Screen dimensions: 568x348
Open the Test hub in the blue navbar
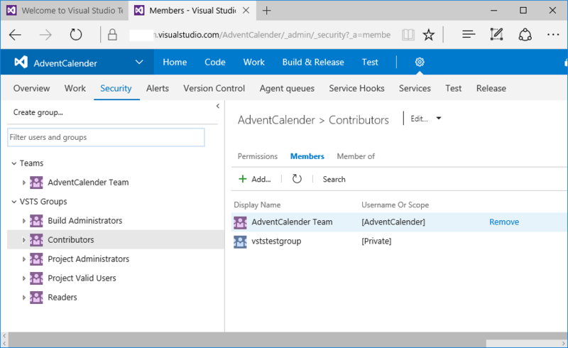[370, 62]
